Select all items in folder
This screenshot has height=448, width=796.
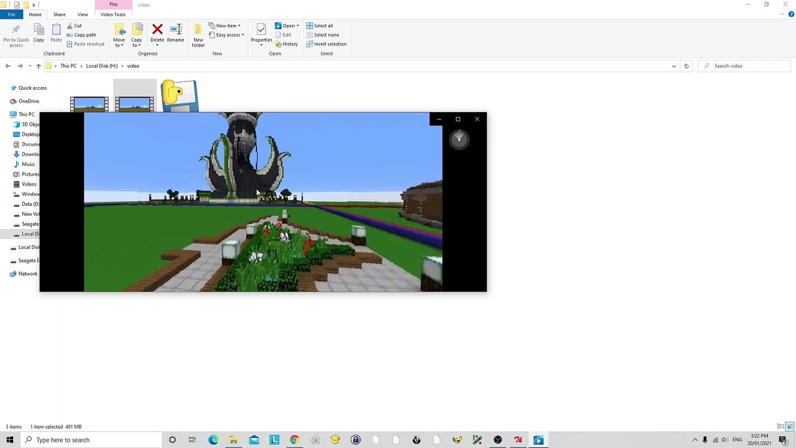click(x=320, y=26)
